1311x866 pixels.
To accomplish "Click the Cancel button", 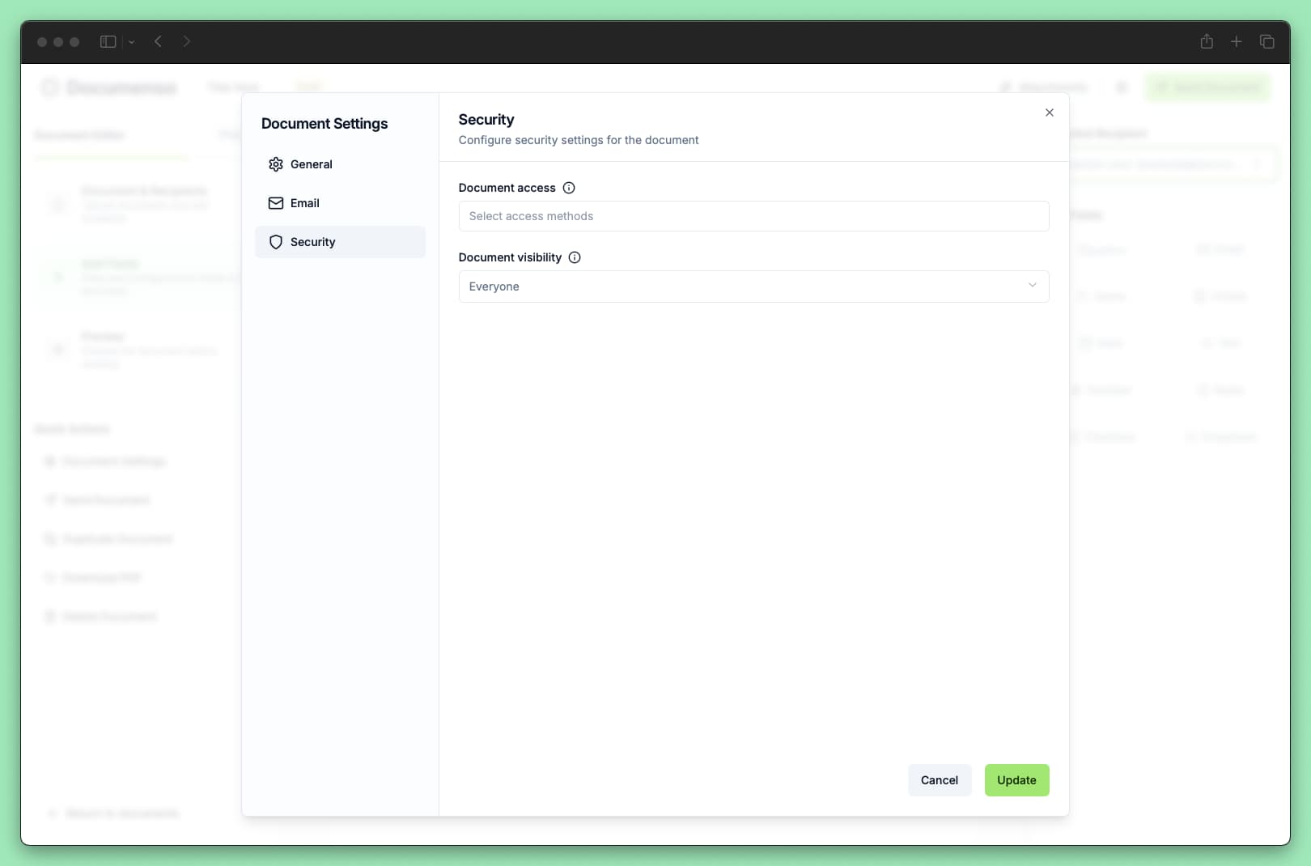I will pos(939,780).
